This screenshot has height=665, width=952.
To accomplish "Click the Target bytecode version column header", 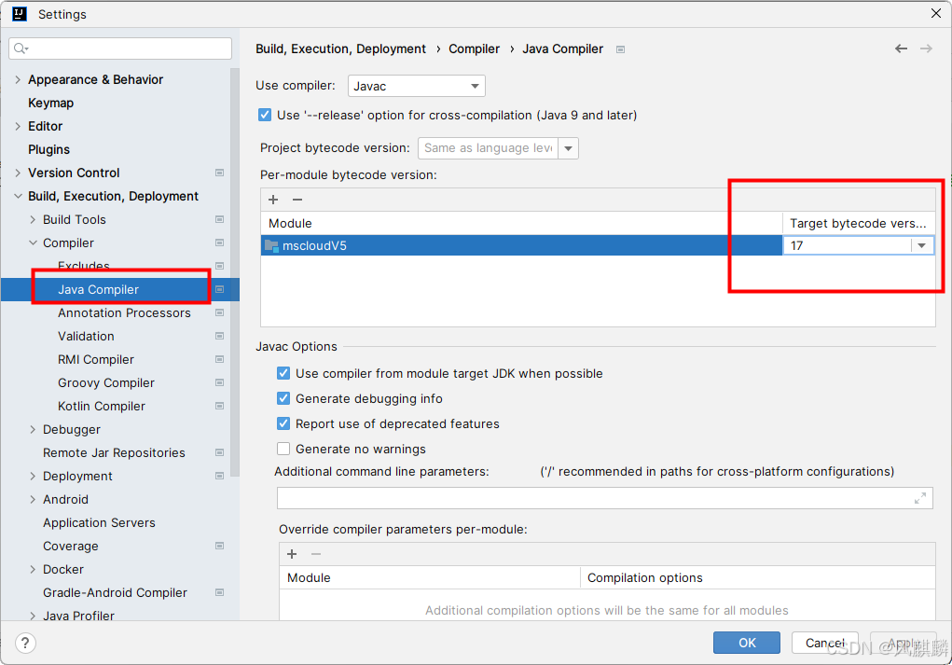I will 859,224.
